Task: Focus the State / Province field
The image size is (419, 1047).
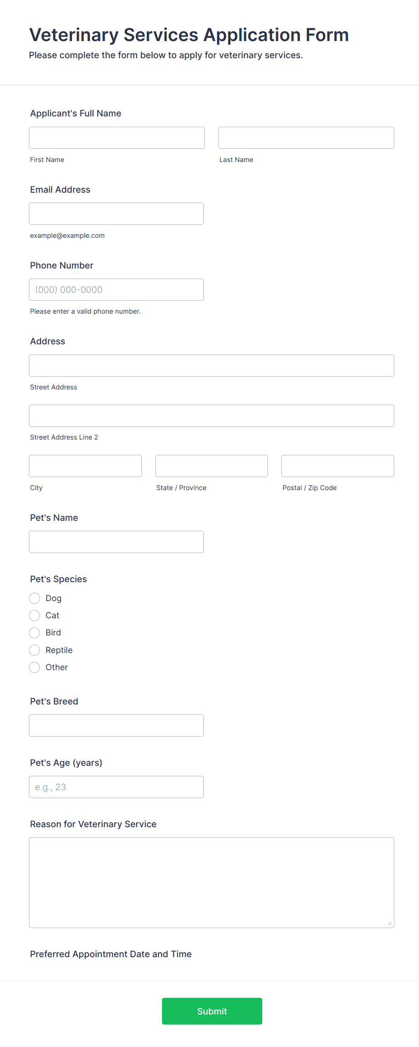Action: click(x=211, y=466)
